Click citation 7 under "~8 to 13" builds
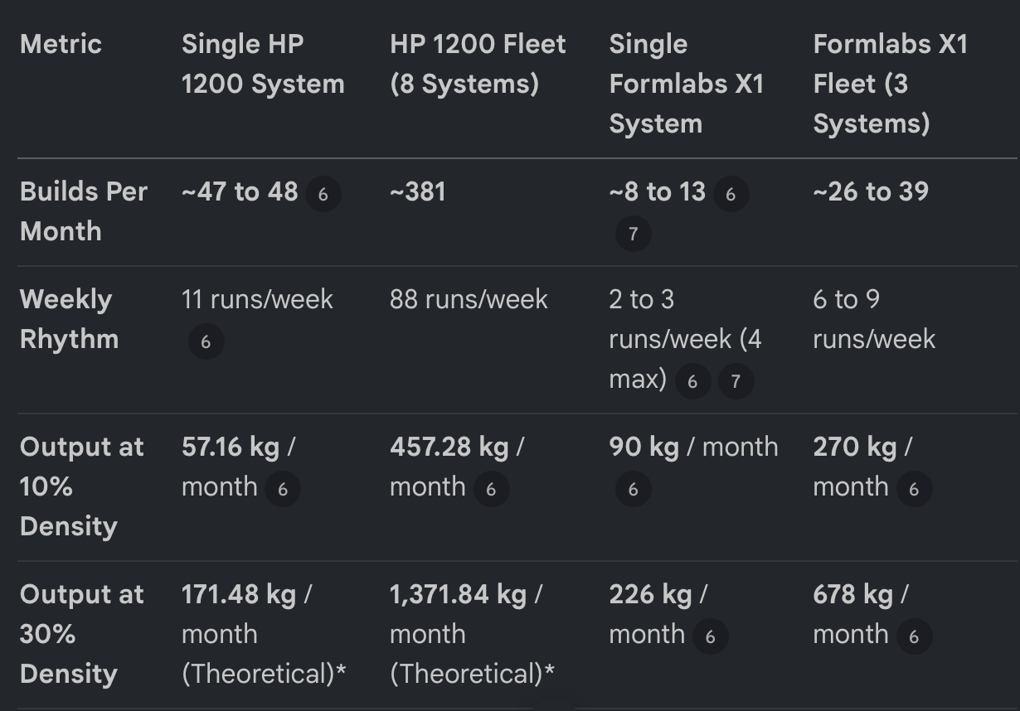 tap(633, 235)
